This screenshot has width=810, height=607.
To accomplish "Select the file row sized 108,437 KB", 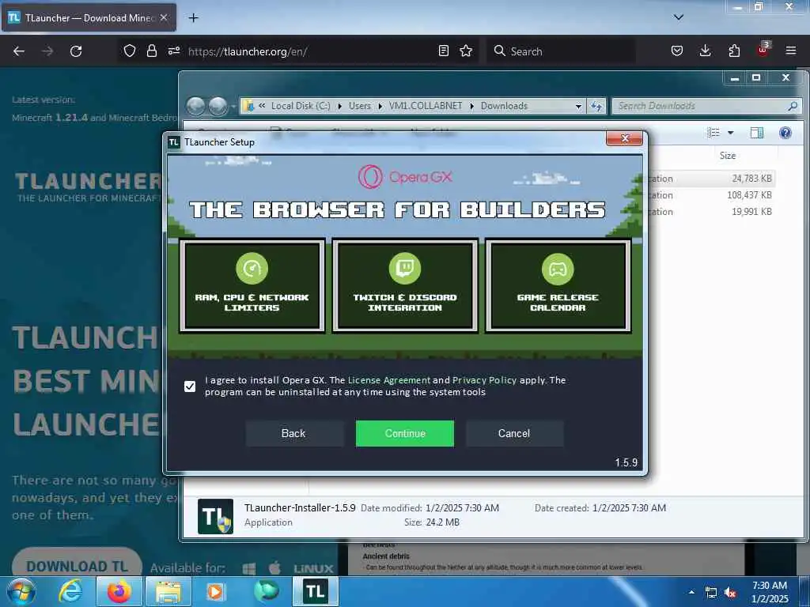I will pyautogui.click(x=711, y=195).
